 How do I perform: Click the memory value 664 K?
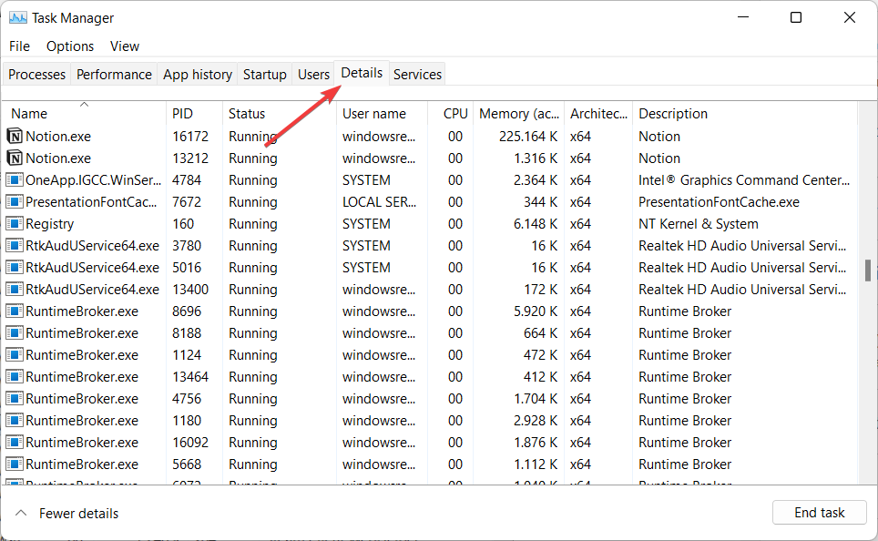coord(540,332)
